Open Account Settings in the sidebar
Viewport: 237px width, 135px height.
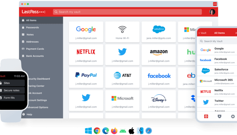tap(38, 100)
